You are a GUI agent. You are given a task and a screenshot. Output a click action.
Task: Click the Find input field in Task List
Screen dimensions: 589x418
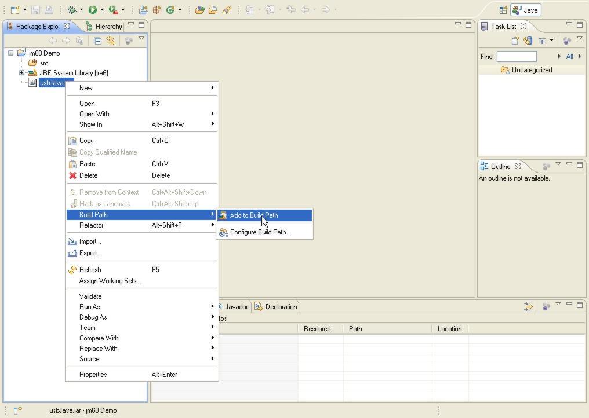pos(516,56)
